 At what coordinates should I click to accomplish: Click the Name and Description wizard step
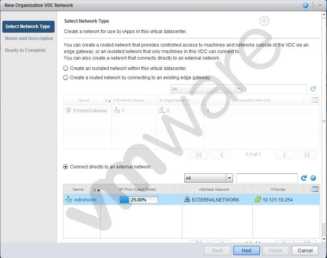[29, 38]
